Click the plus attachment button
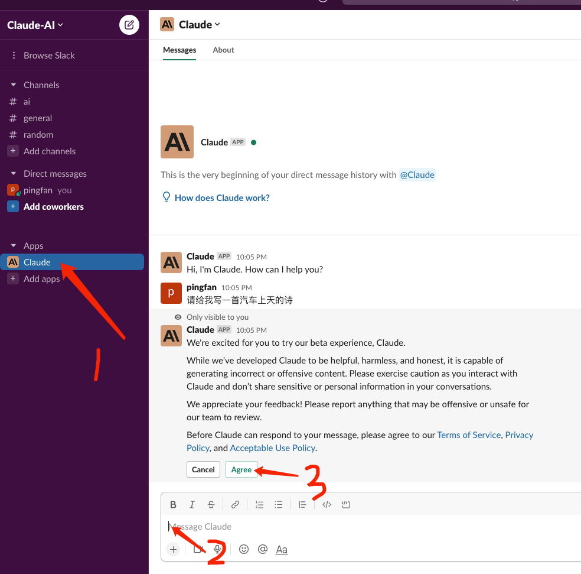The height and width of the screenshot is (574, 581). click(x=173, y=549)
